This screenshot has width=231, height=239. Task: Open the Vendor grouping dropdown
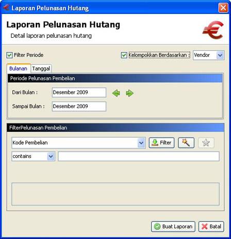tap(220, 55)
